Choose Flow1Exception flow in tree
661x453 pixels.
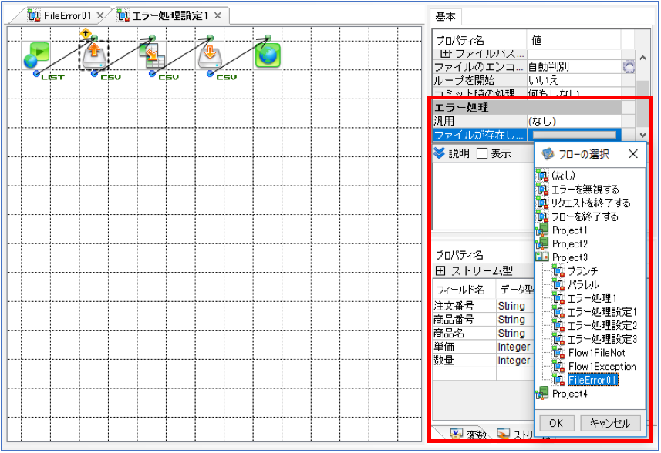602,366
